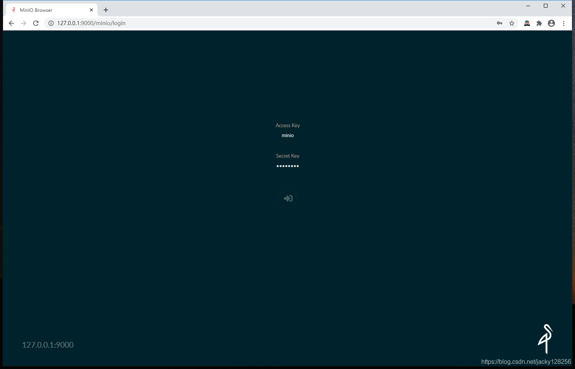Click the Access Key label

coord(287,125)
